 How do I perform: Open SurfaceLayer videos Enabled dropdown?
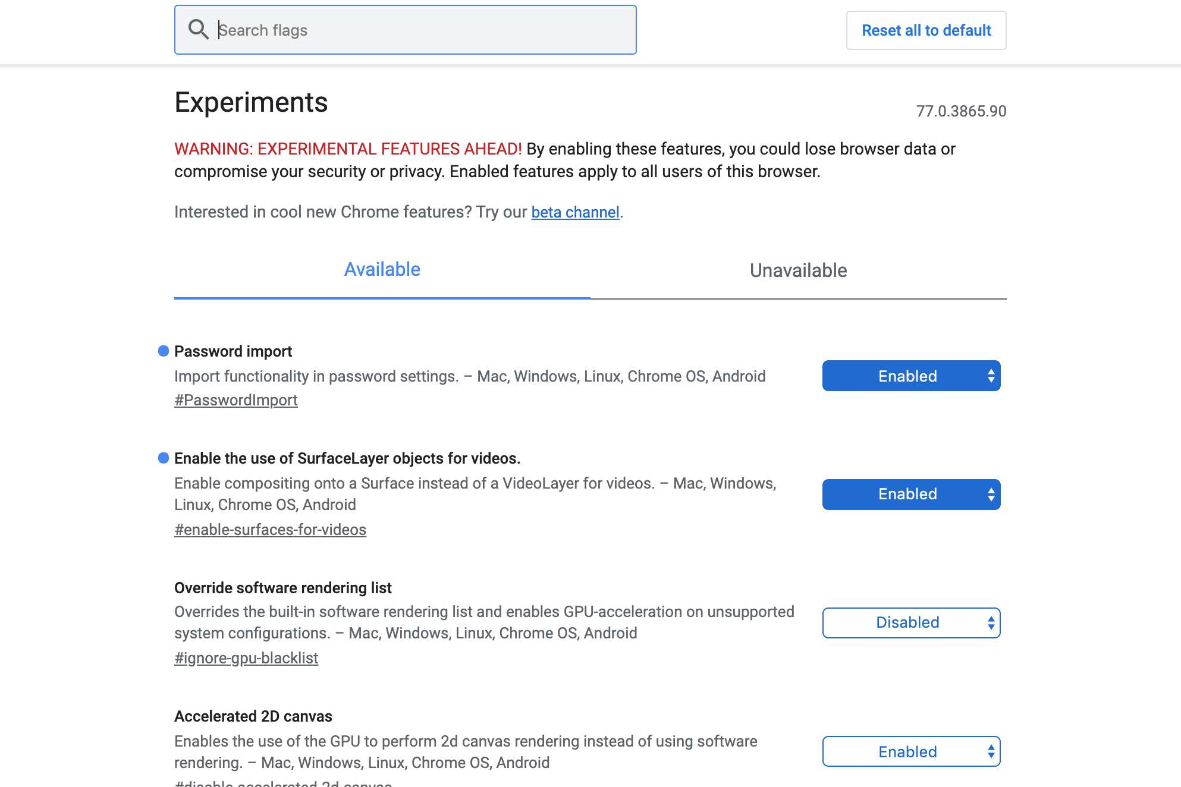[x=911, y=494]
